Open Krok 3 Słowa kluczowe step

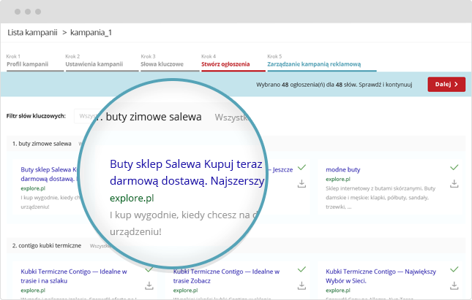click(162, 64)
